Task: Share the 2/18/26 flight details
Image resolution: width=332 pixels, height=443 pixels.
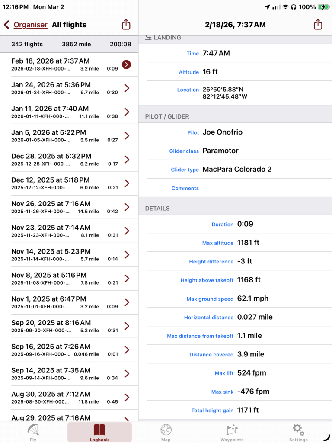Action: click(318, 25)
